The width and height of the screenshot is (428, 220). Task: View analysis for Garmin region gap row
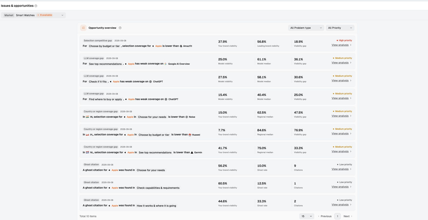coord(341,152)
